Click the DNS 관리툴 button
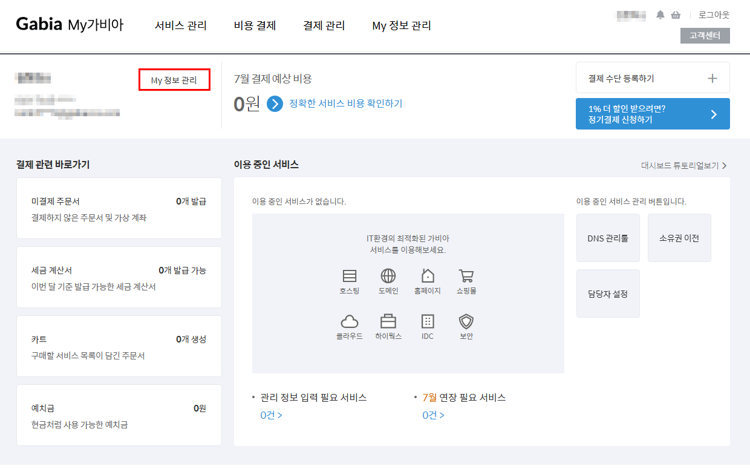Image resolution: width=750 pixels, height=469 pixels. pyautogui.click(x=608, y=238)
